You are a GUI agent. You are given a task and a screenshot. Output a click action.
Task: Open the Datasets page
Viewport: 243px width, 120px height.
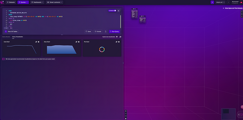(x=11, y=2)
